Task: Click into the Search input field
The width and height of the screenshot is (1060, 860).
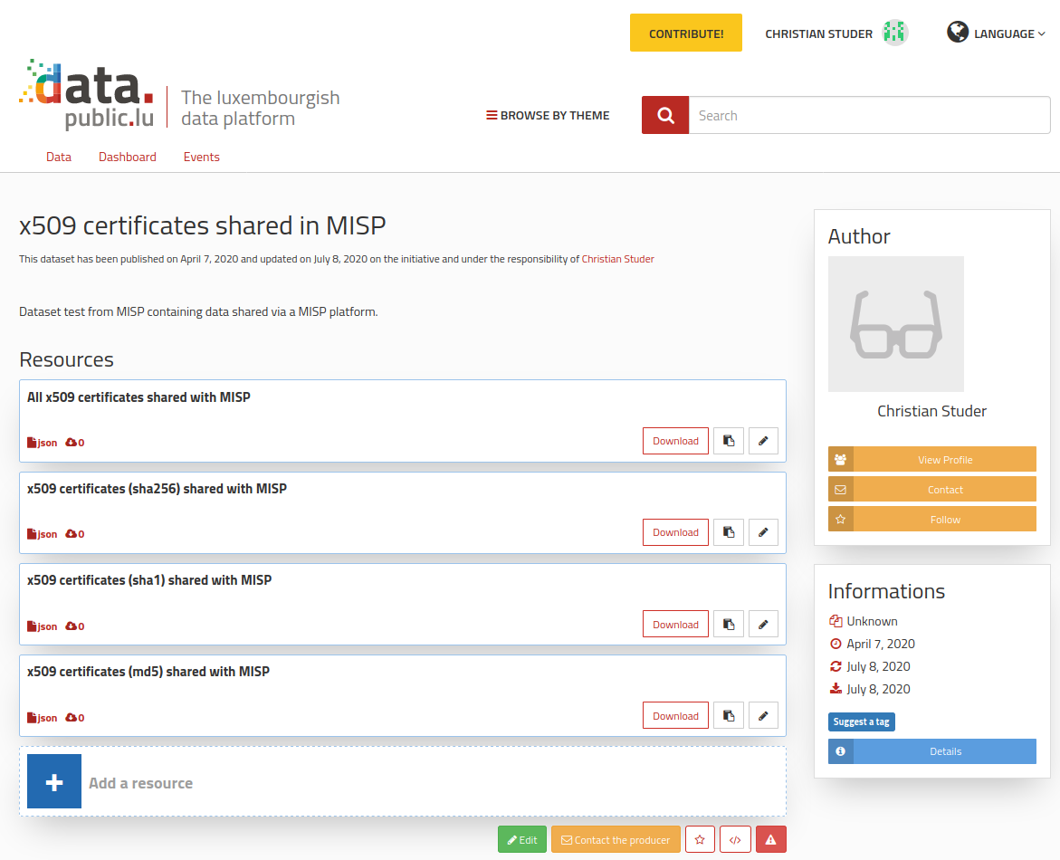Action: coord(869,116)
